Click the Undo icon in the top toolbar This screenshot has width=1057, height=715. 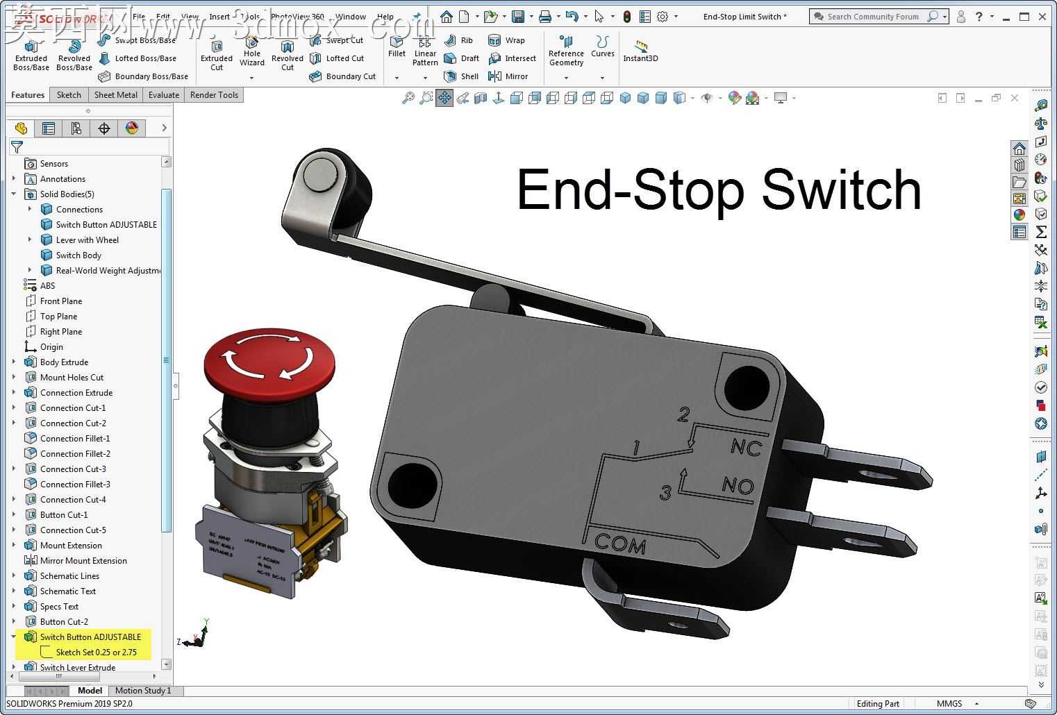point(572,17)
